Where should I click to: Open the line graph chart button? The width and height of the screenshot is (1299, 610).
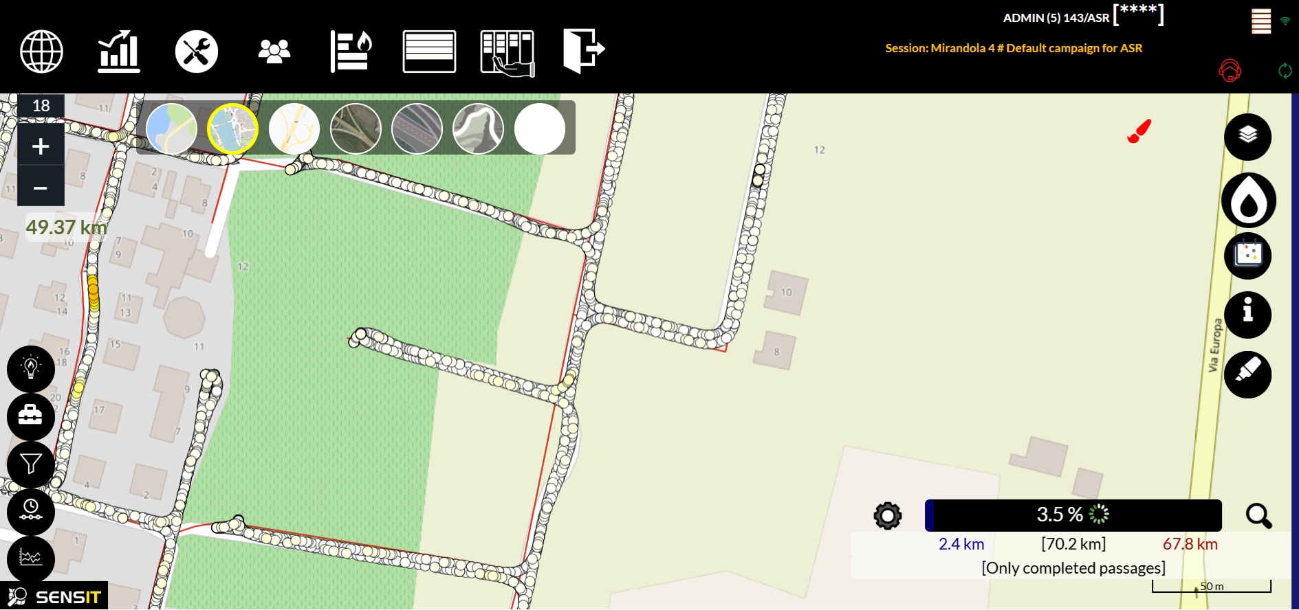tap(31, 559)
